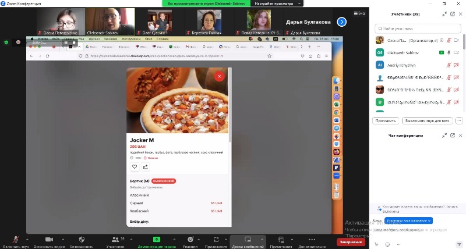Expand reactions options arrow
466x249 pixels.
pos(199,239)
